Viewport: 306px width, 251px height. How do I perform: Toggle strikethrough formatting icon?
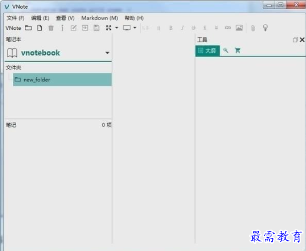[x=193, y=28]
